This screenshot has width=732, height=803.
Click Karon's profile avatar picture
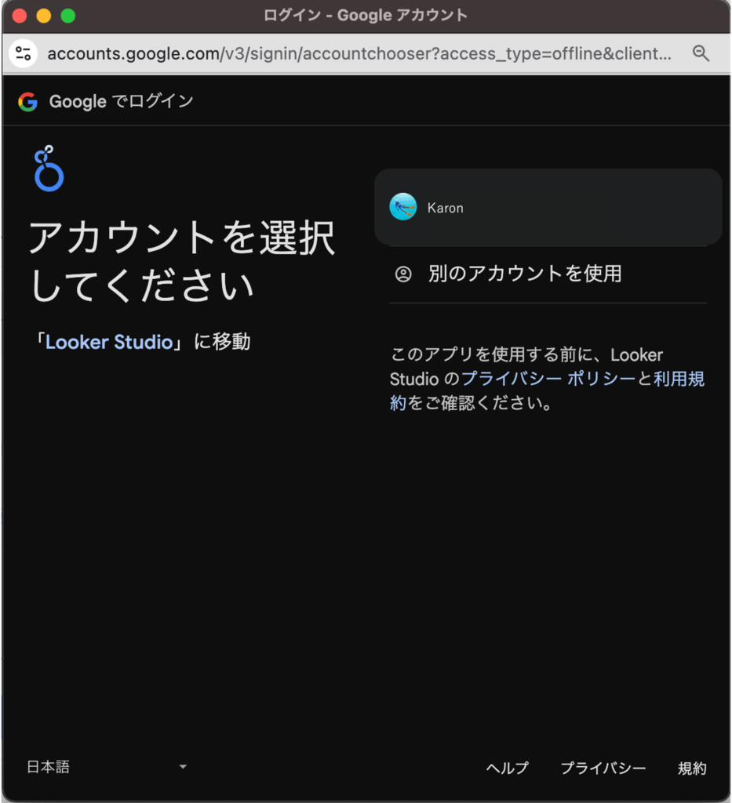[x=403, y=207]
